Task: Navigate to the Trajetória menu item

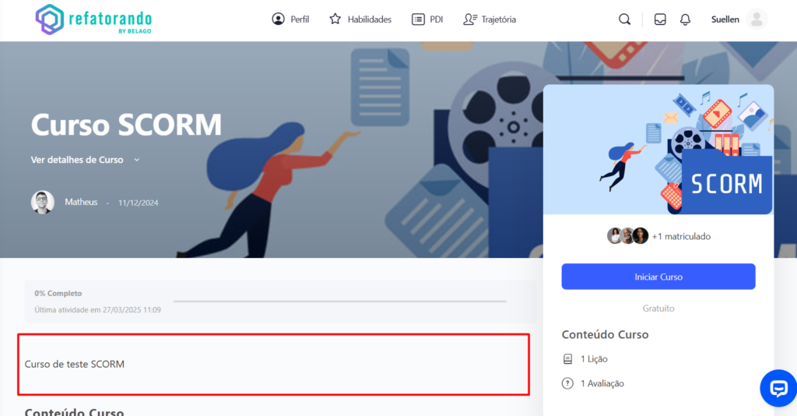Action: (x=490, y=19)
